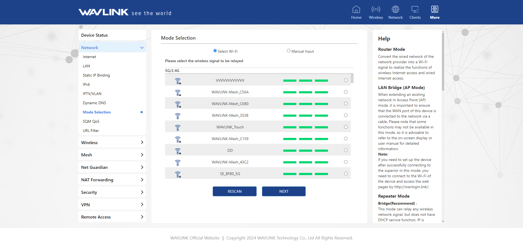Expand the Wireless sidebar section

pos(112,142)
